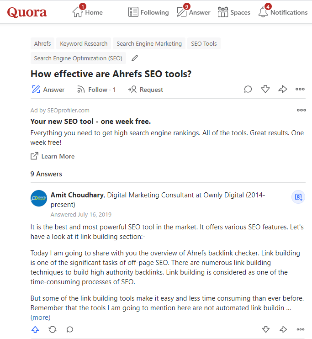
Task: Downvote Amit Choudhary's answer
Action: click(x=265, y=329)
